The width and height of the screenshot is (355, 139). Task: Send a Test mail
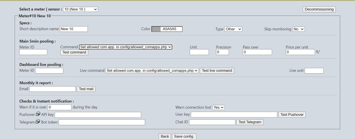click(x=86, y=89)
